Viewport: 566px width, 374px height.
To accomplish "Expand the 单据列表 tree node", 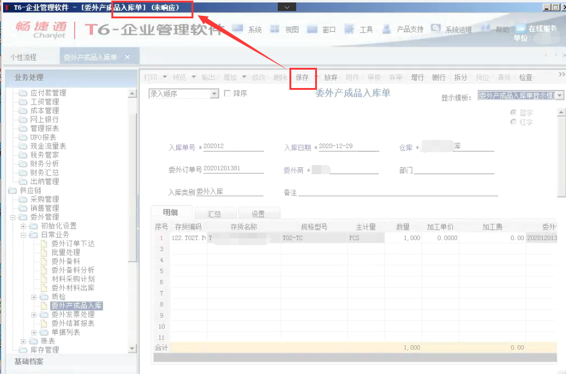I will (34, 332).
